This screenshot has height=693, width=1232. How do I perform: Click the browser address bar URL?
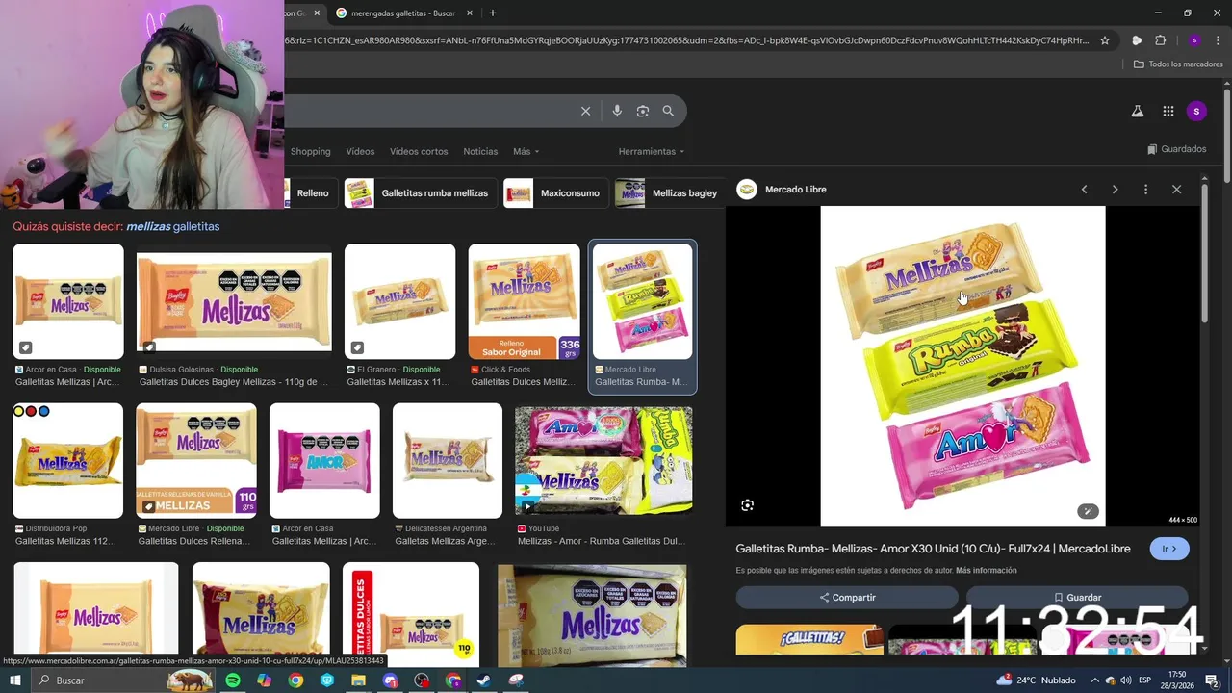[686, 40]
